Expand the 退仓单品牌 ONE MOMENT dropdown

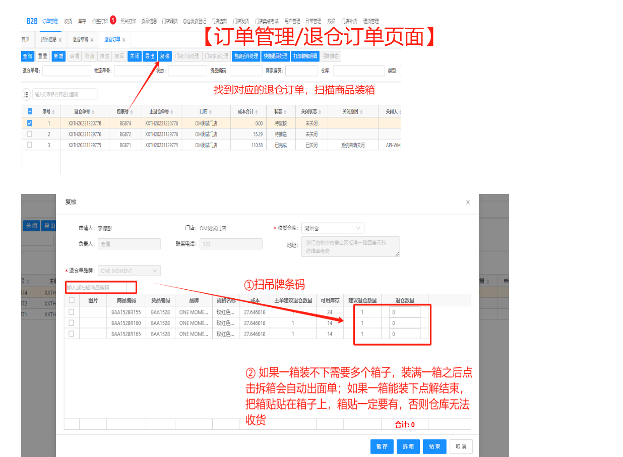pos(129,271)
